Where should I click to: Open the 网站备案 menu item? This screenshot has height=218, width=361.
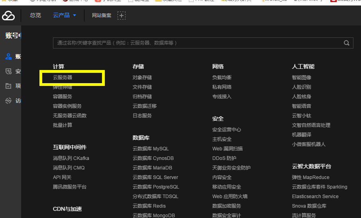tap(101, 16)
